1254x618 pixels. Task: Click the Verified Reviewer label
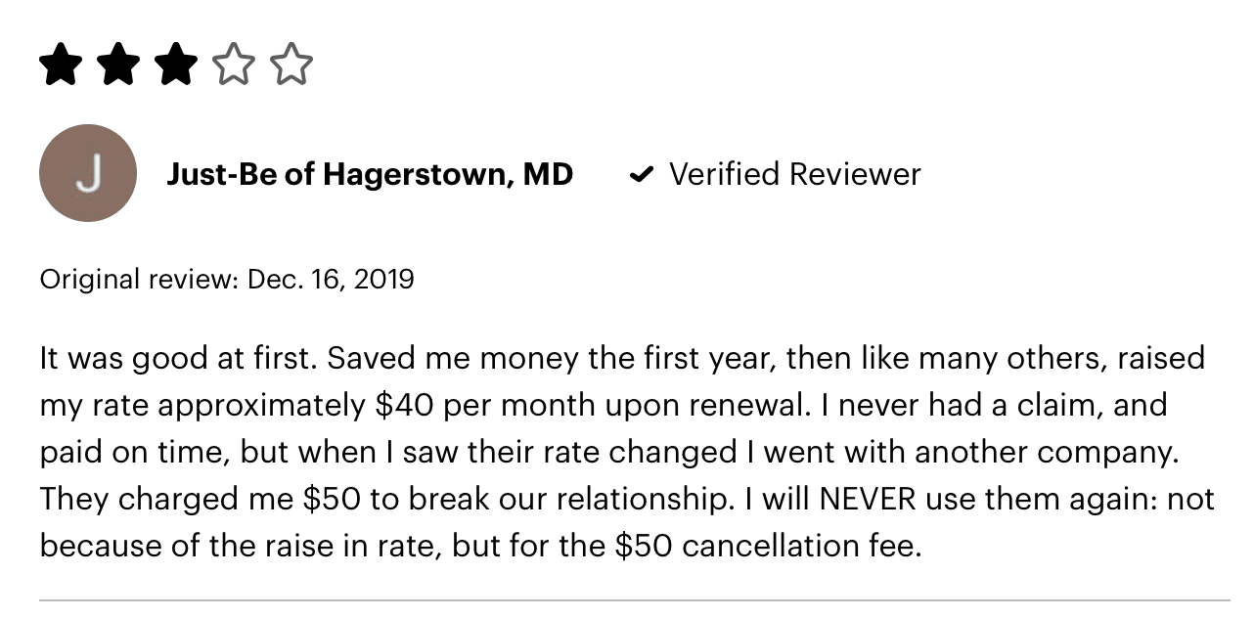pos(795,174)
